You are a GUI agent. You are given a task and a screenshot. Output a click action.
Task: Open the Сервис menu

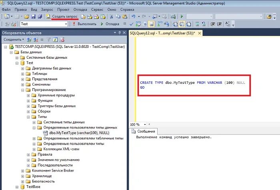[x=97, y=10]
